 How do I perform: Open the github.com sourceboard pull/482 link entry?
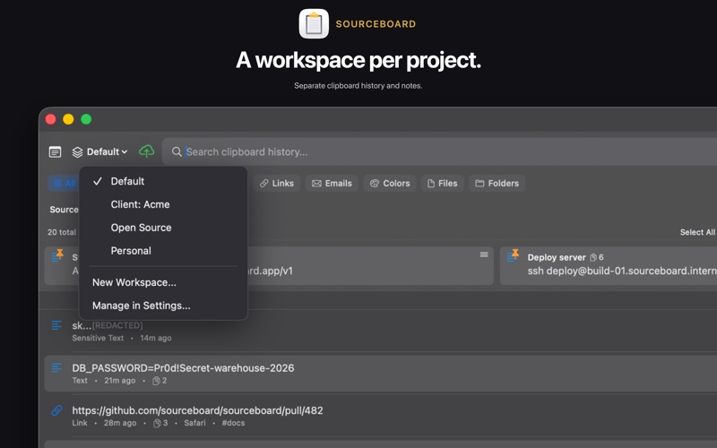(380, 416)
